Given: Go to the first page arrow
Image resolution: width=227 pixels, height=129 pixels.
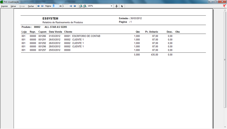Looking at the screenshot, I should (39, 6).
